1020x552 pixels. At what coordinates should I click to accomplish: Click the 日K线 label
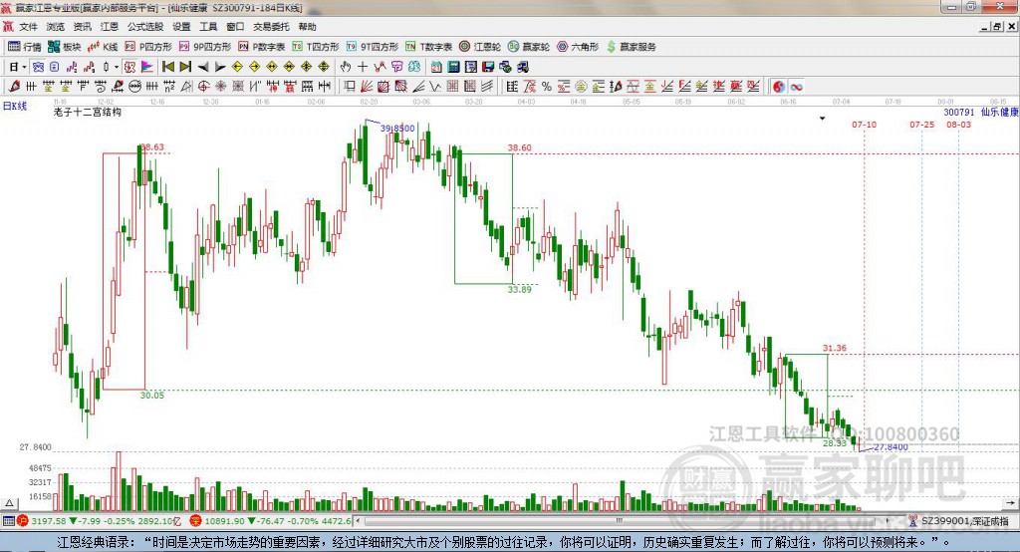[15, 106]
